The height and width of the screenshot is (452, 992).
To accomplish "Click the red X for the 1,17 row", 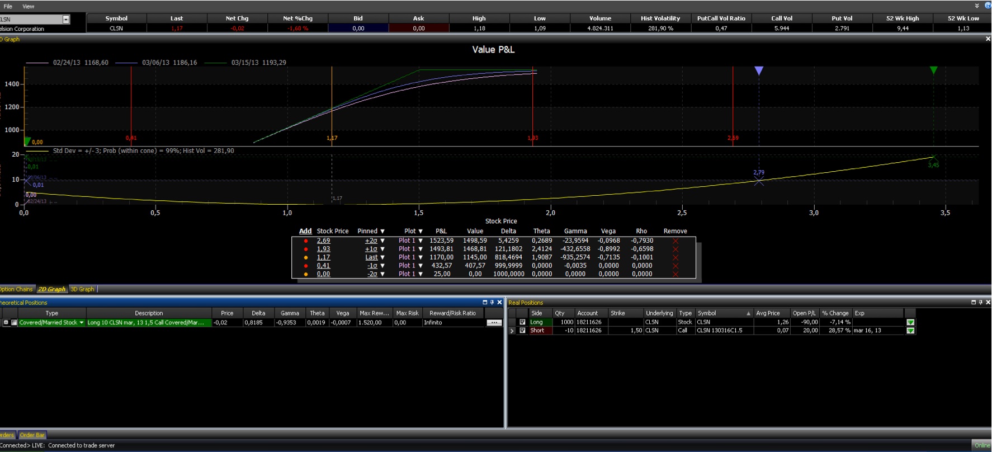I will coord(675,258).
